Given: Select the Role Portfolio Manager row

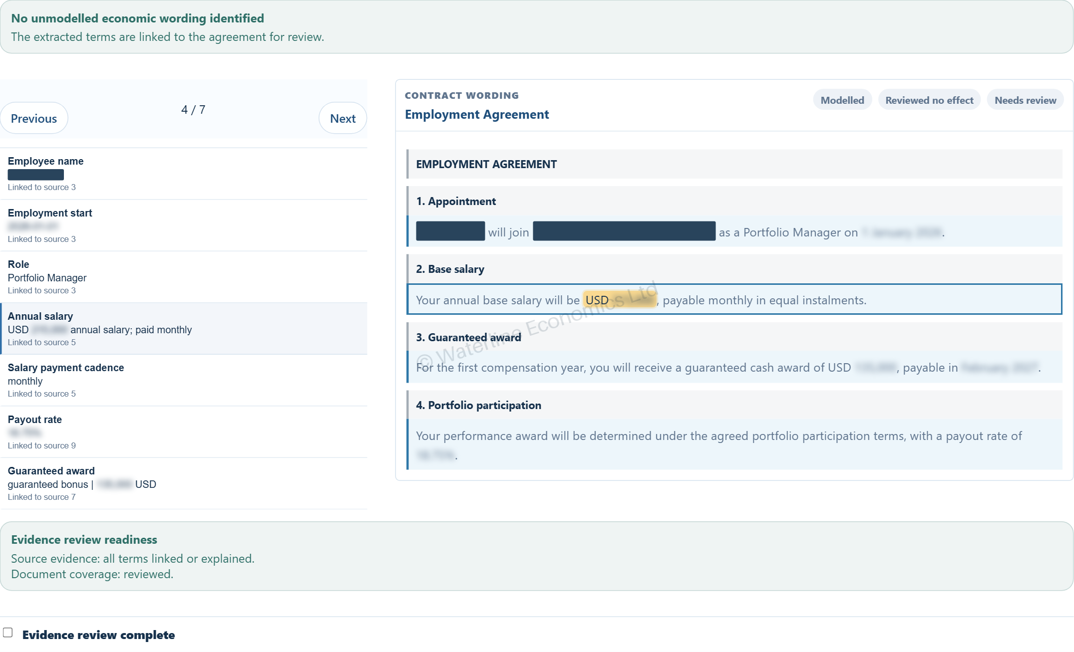Looking at the screenshot, I should (184, 277).
